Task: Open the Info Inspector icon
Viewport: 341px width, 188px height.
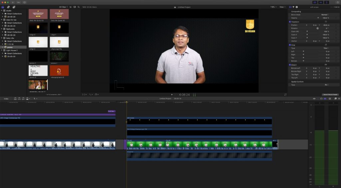Action: [297, 7]
